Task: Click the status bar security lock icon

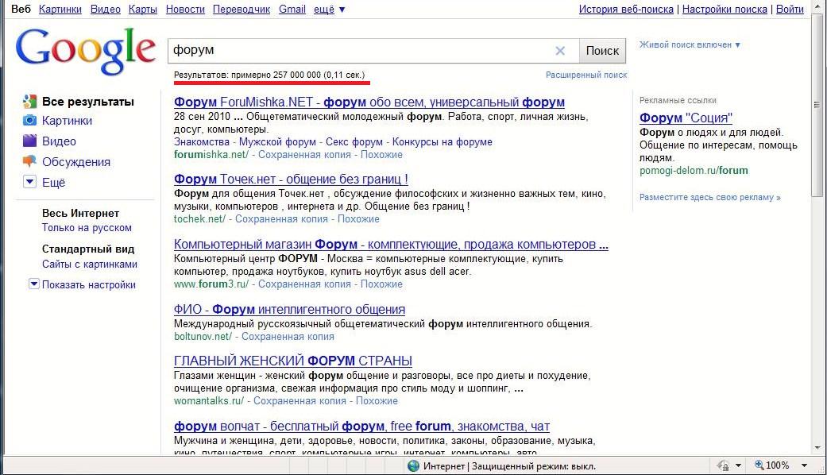Action: [723, 465]
